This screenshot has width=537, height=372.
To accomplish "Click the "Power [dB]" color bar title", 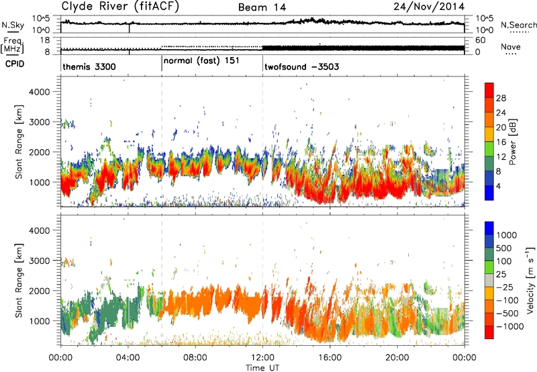I will tap(512, 142).
